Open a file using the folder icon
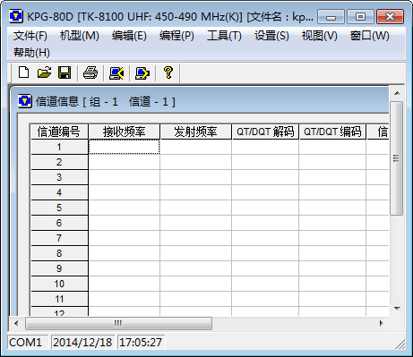The height and width of the screenshot is (357, 413). tap(44, 72)
